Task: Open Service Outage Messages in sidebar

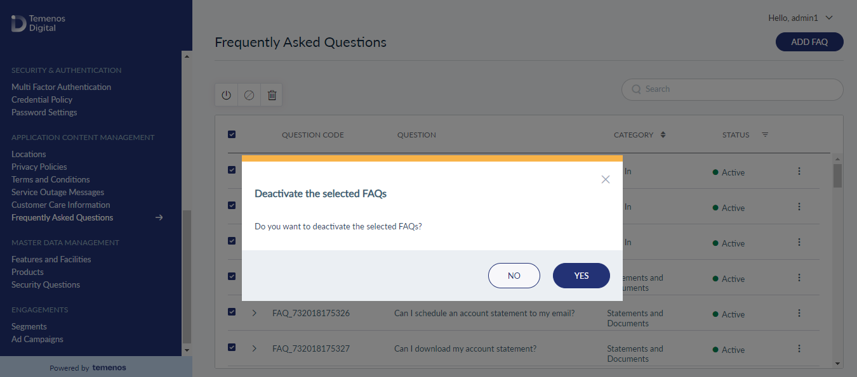Action: (58, 192)
